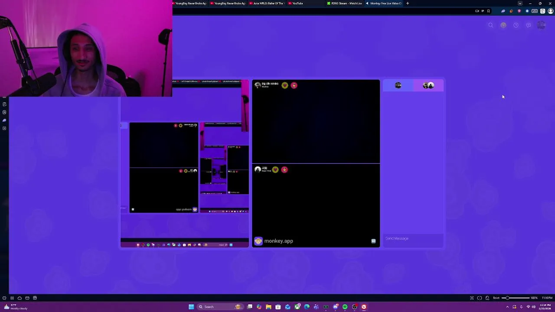Open a new browser tab
Screen dimensions: 555x312
[408, 3]
